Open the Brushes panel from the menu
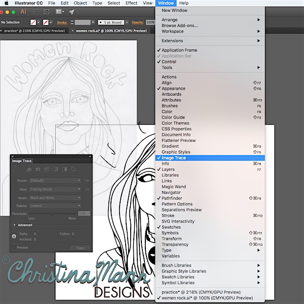Viewport: 304px width, 304px height. (x=210, y=106)
